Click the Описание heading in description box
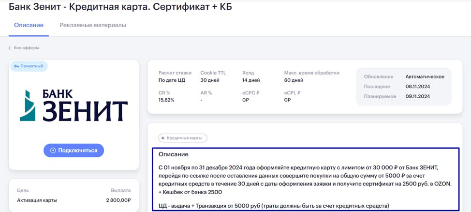Screen dimensions: 471x212 coord(173,154)
